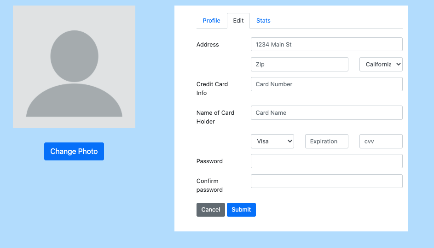Cancel the profile edit form
Viewport: 434px width, 248px height.
[x=211, y=210]
